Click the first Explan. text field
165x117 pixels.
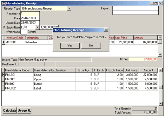tap(135, 8)
